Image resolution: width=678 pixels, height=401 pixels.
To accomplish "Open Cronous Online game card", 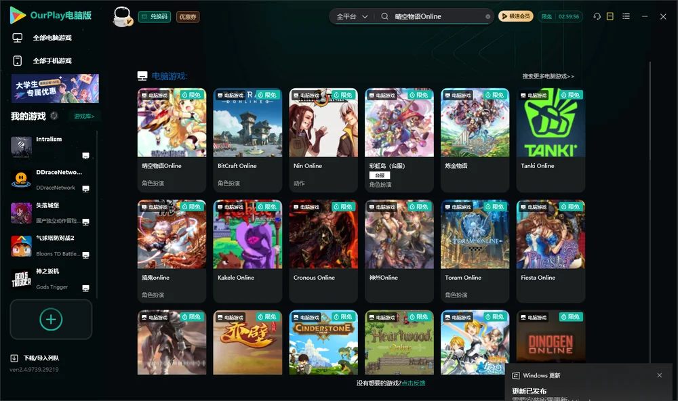I will (323, 251).
